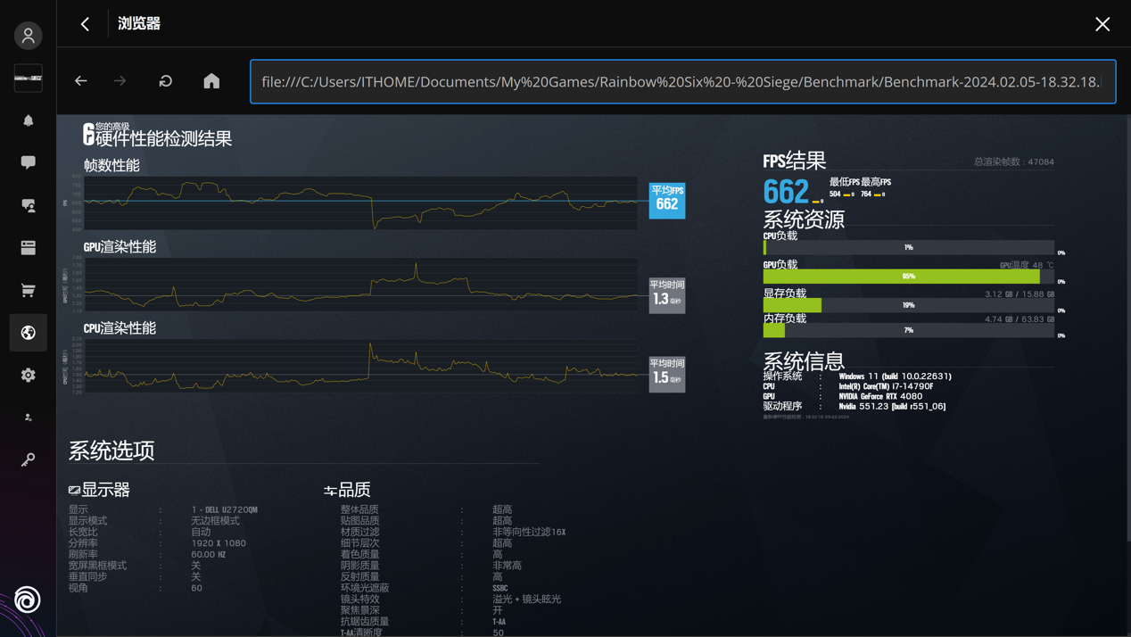The height and width of the screenshot is (637, 1131).
Task: Click the browser forward arrow
Action: click(x=120, y=81)
